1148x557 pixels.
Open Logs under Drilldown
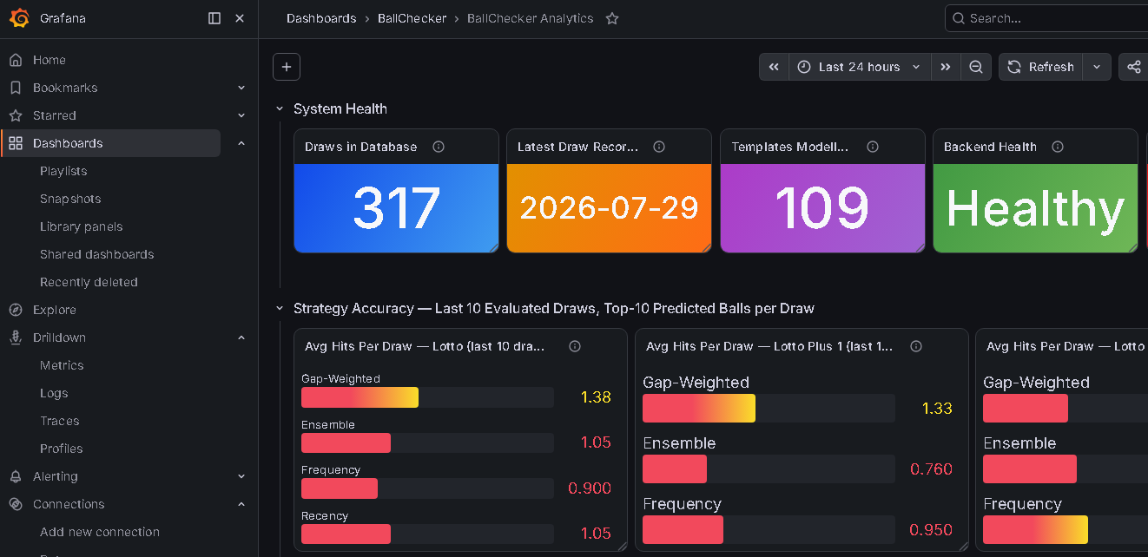pos(54,393)
